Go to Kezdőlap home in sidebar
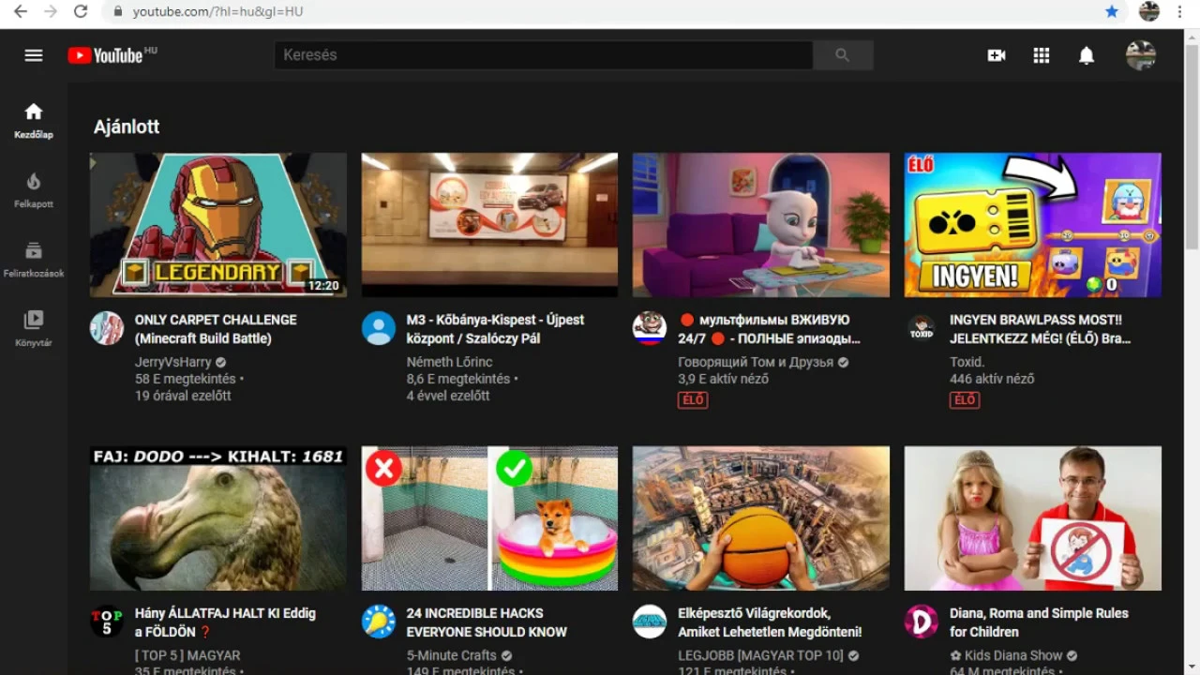This screenshot has height=675, width=1200. point(34,121)
